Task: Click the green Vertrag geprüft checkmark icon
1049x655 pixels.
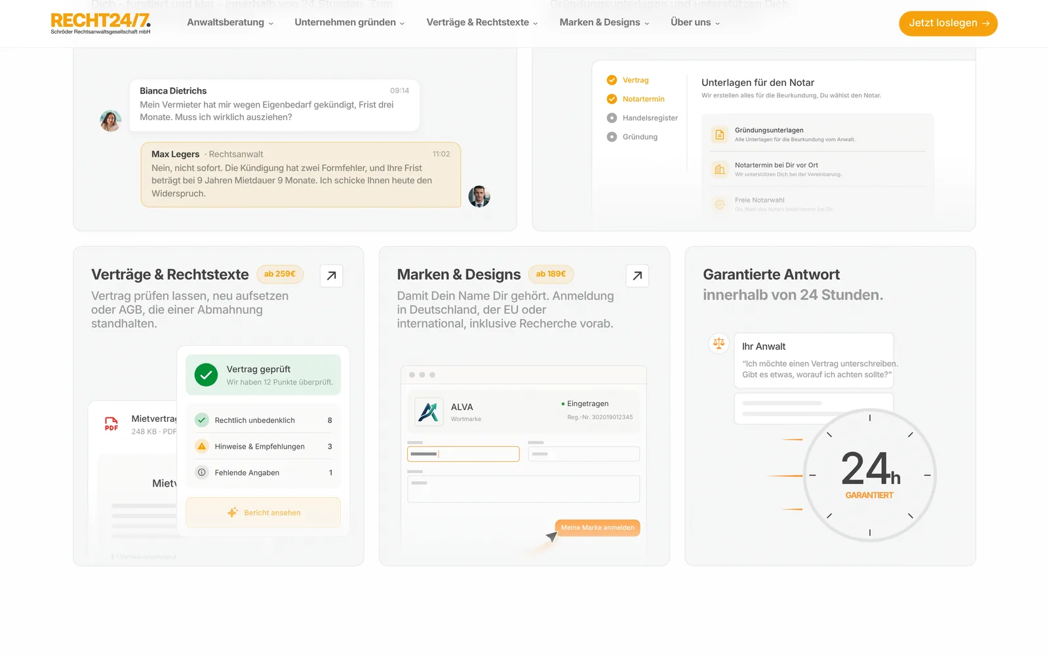Action: 206,375
